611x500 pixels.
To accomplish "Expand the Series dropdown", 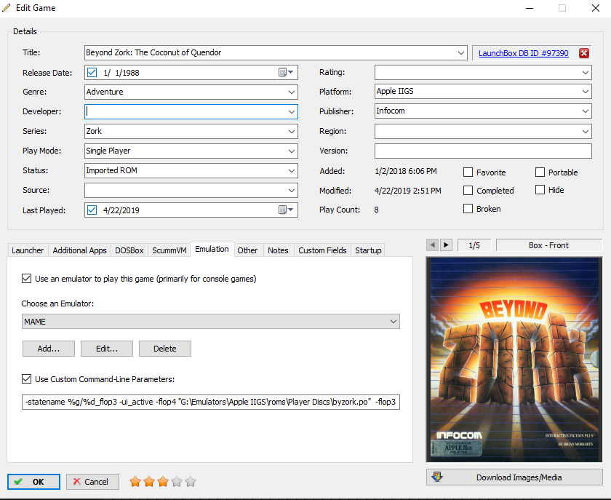I will [292, 132].
